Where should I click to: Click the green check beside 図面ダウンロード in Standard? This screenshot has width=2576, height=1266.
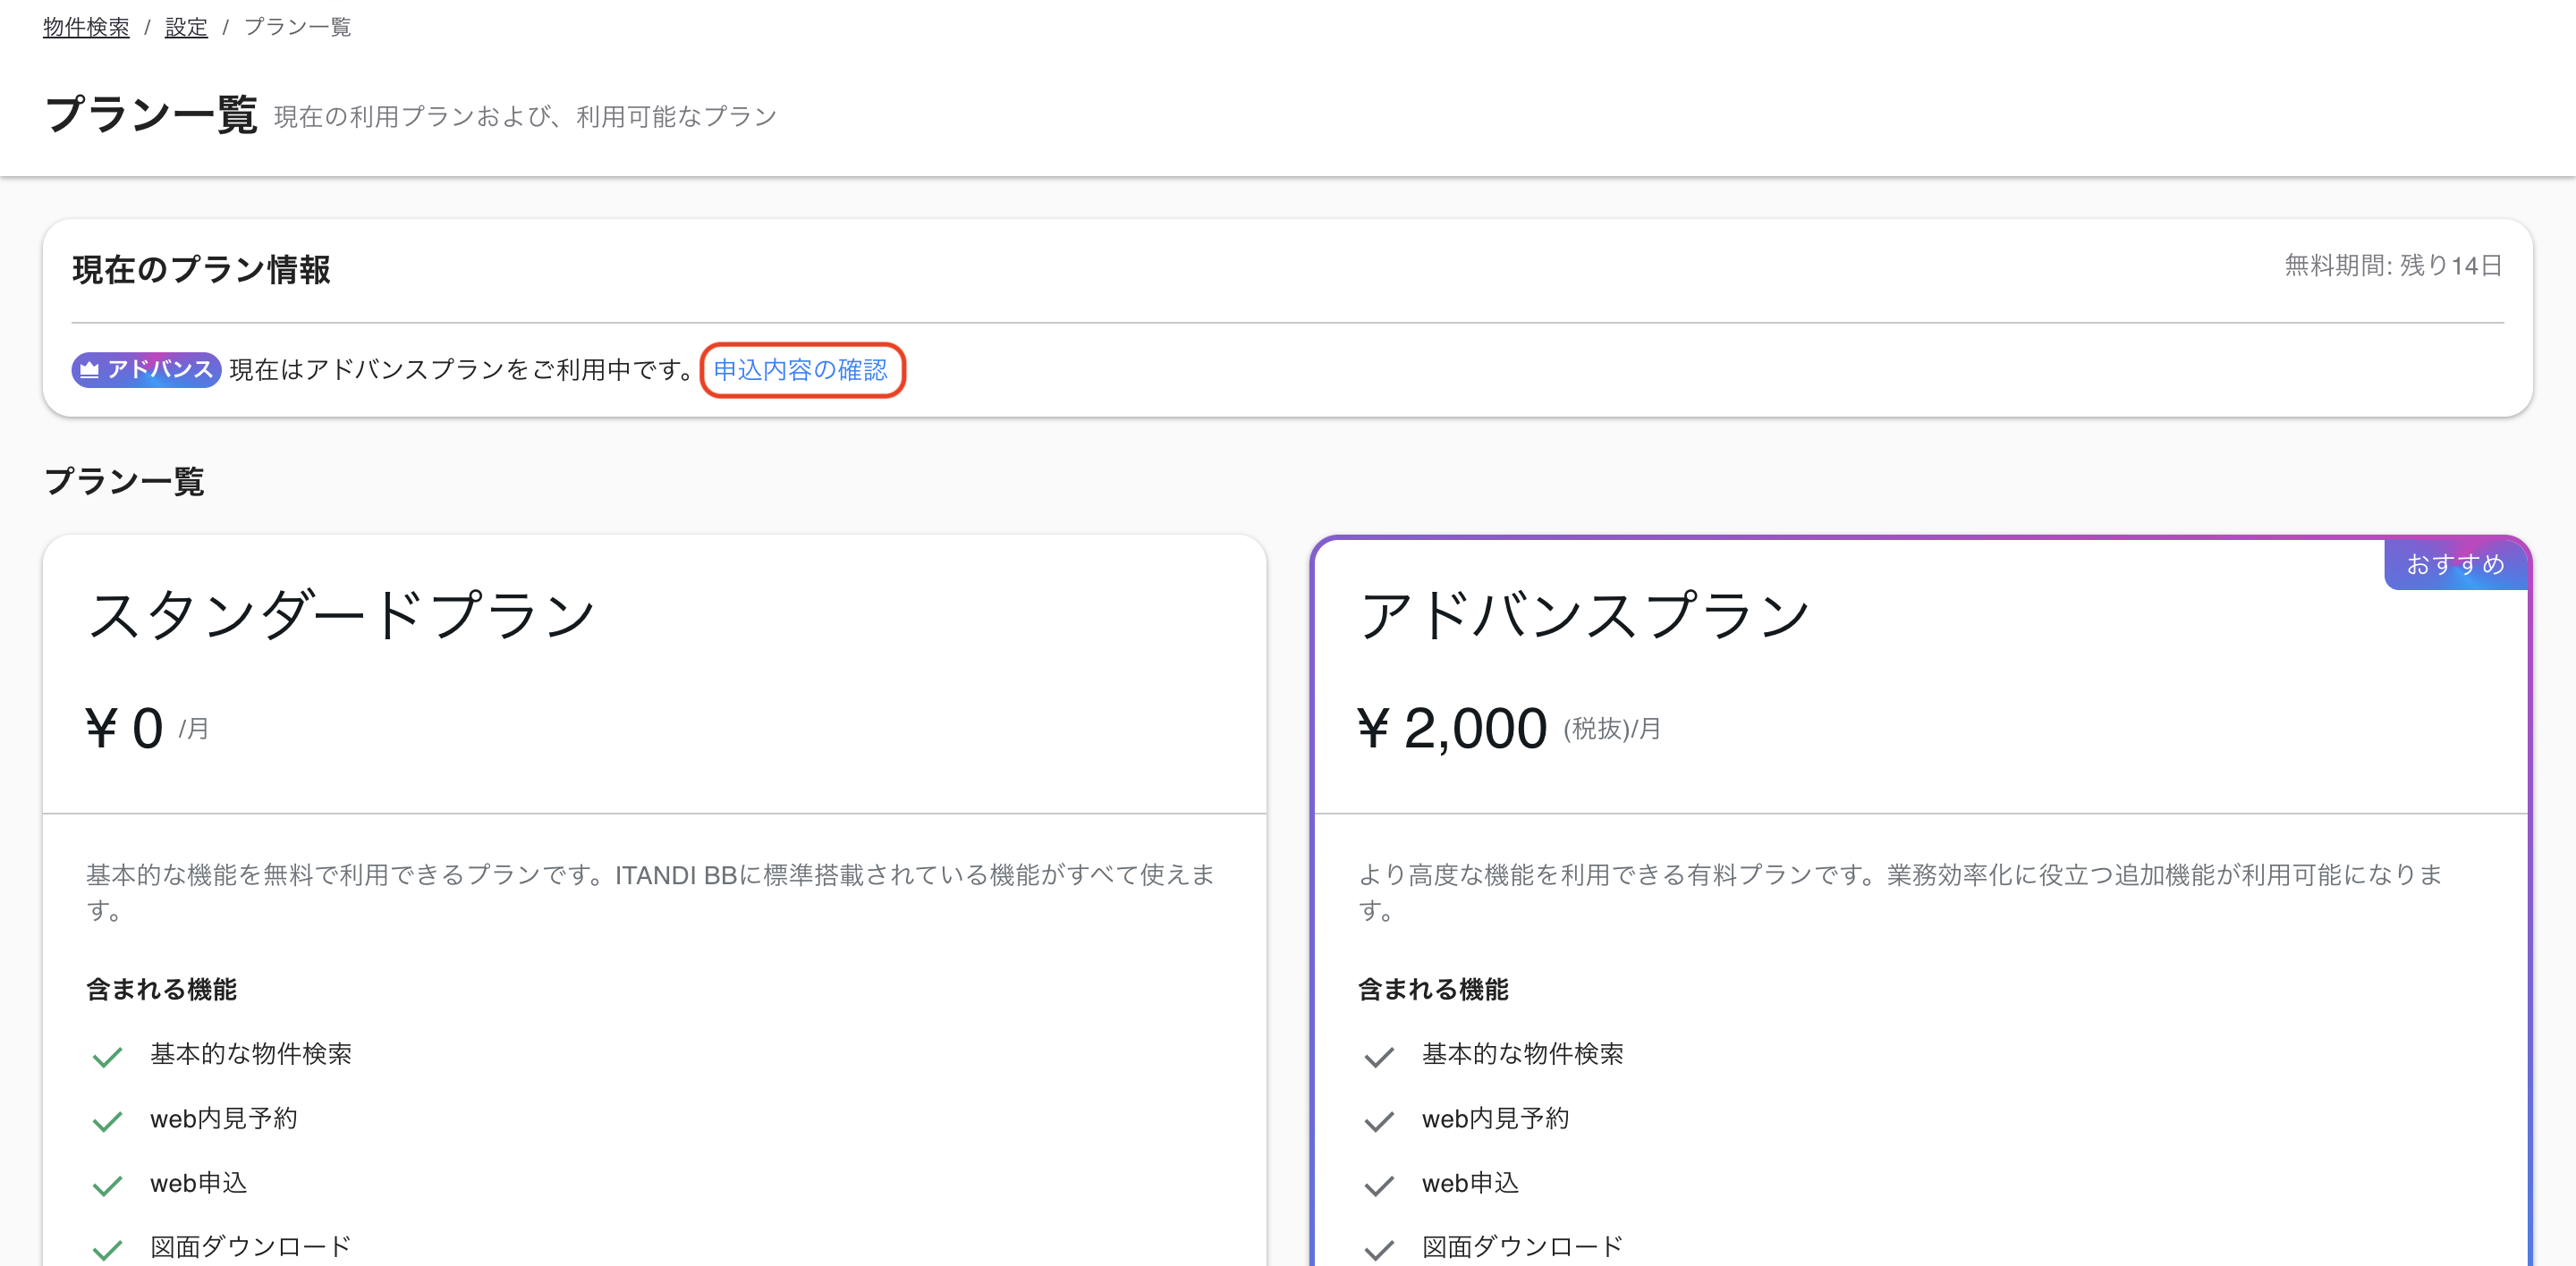pos(107,1249)
